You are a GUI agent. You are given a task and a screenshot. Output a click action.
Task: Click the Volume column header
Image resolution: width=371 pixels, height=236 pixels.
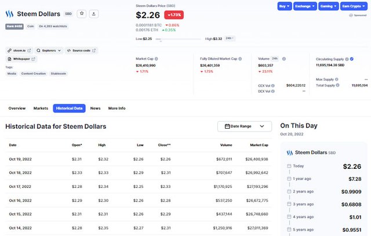click(226, 145)
